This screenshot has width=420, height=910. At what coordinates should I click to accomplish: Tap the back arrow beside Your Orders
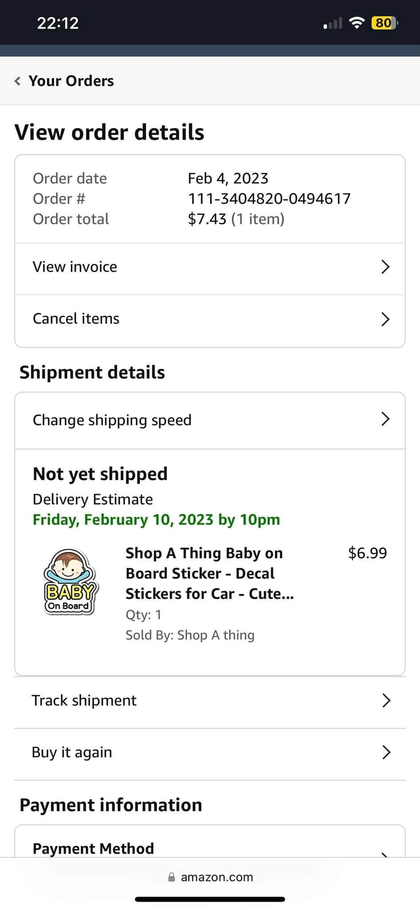pos(18,81)
